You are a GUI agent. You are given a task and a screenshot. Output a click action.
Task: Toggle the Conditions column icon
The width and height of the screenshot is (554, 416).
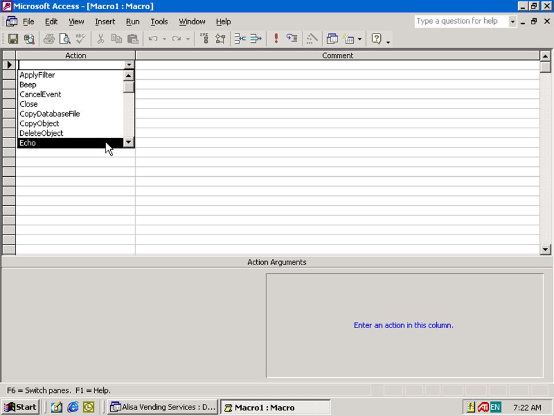[x=220, y=39]
